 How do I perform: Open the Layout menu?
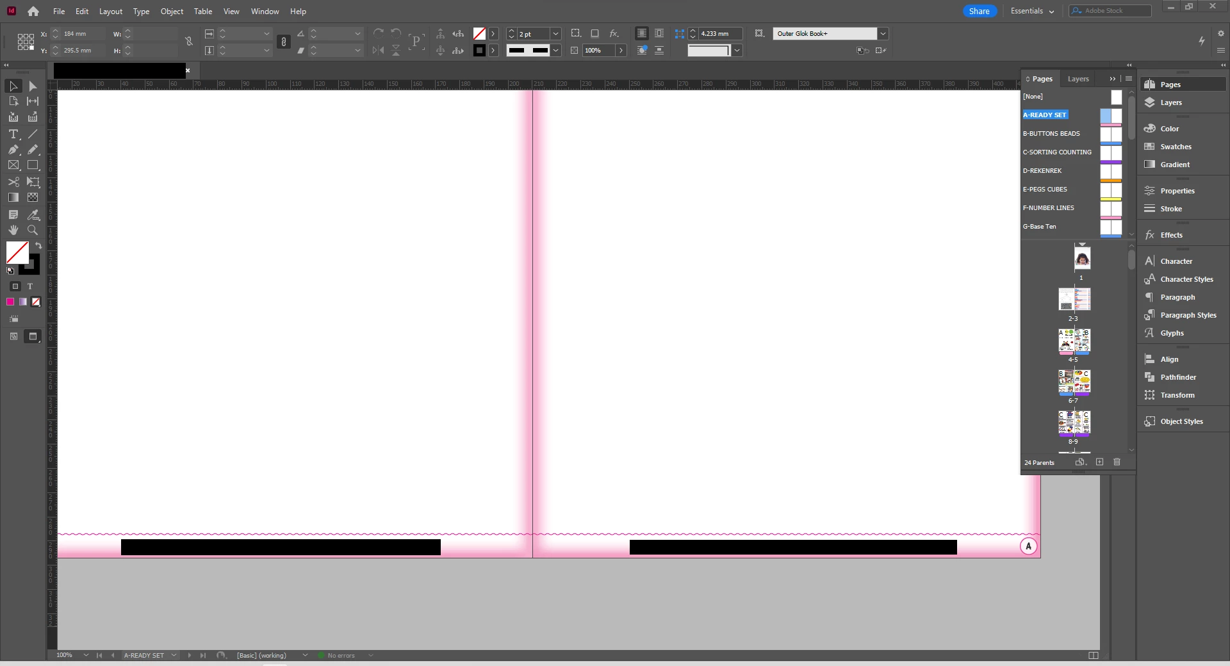coord(110,12)
